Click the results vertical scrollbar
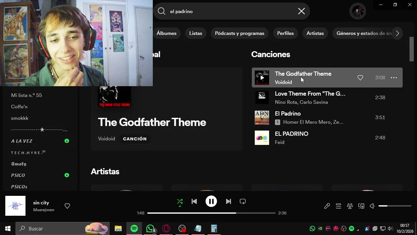The image size is (417, 235). point(412,49)
